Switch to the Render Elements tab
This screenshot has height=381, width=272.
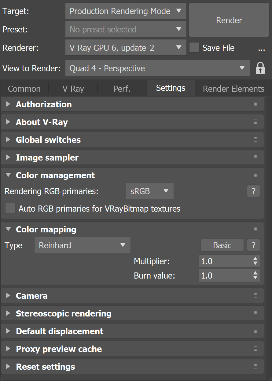233,88
